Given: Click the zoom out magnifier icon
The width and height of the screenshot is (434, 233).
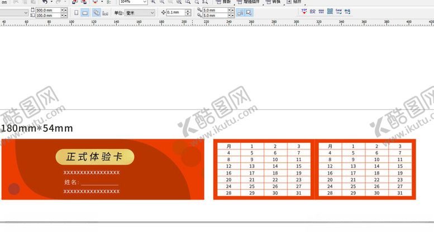Looking at the screenshot, I should [162, 2].
